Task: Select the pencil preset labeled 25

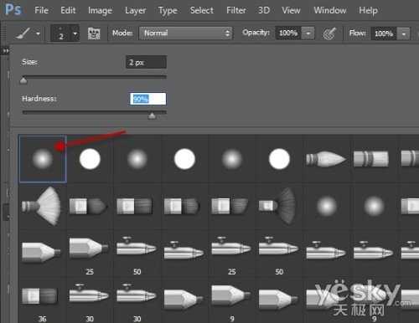Action: click(x=89, y=248)
